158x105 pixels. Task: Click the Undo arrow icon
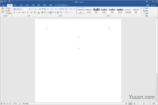pos(5,2)
